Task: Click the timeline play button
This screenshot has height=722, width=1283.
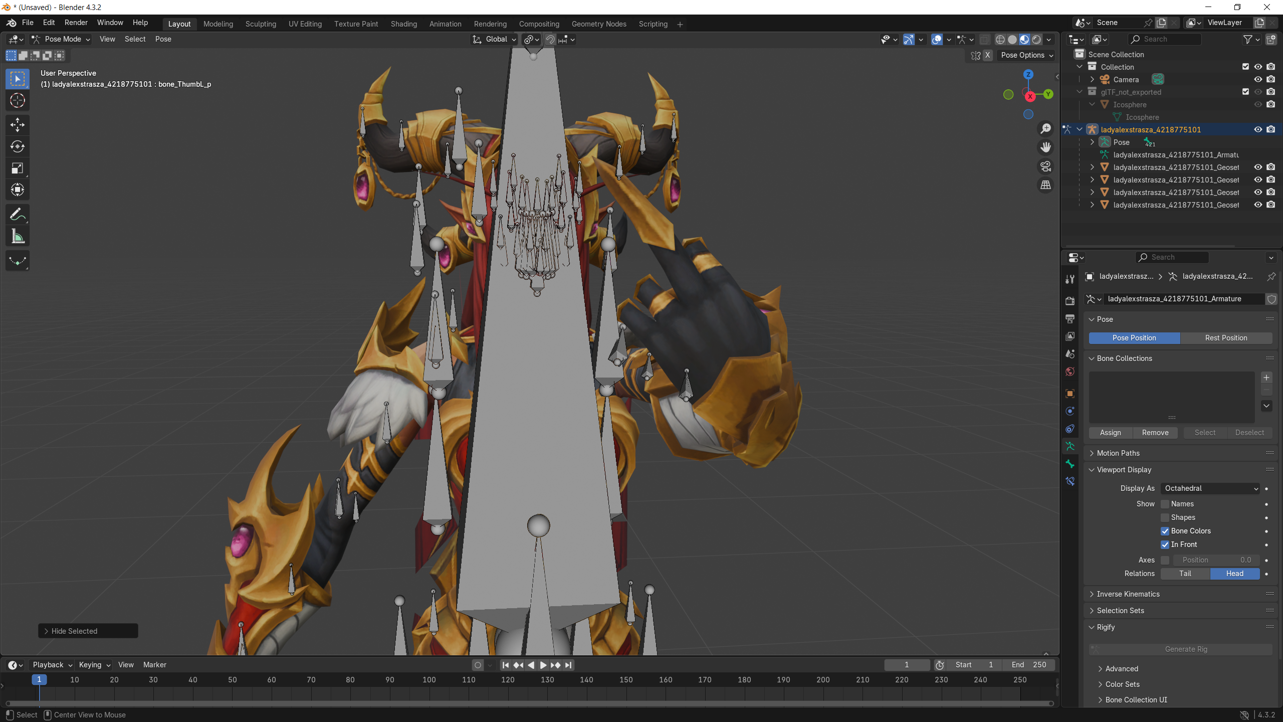Action: click(x=543, y=665)
